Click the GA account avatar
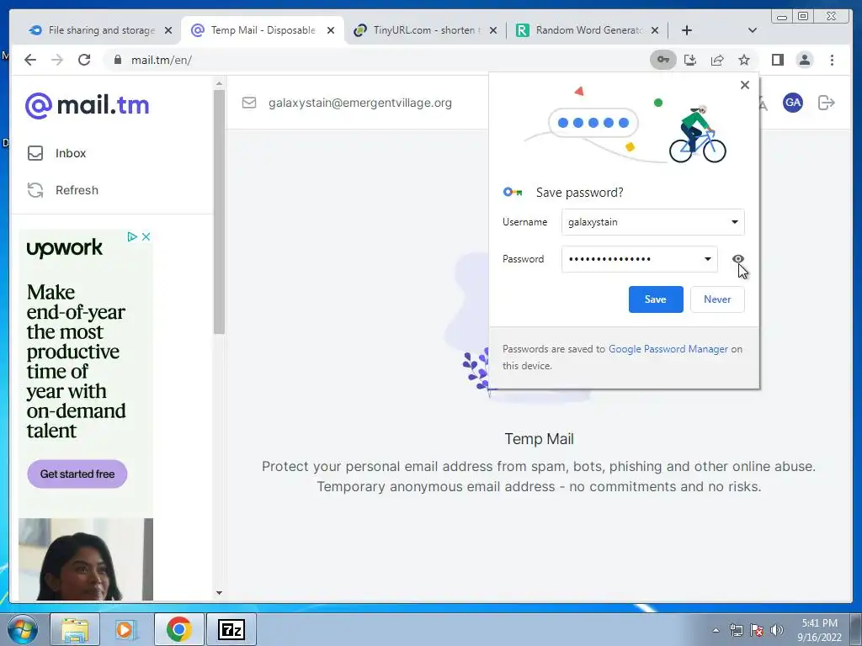862x646 pixels. coord(793,103)
